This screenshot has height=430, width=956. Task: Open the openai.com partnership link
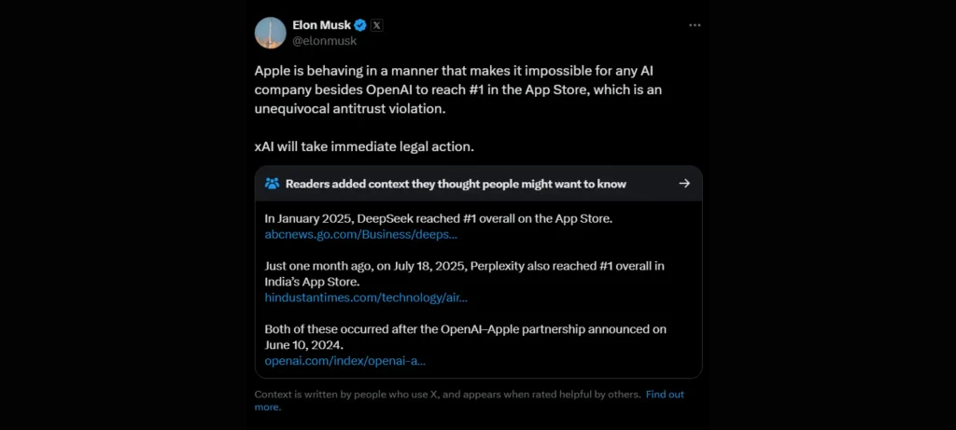coord(344,360)
